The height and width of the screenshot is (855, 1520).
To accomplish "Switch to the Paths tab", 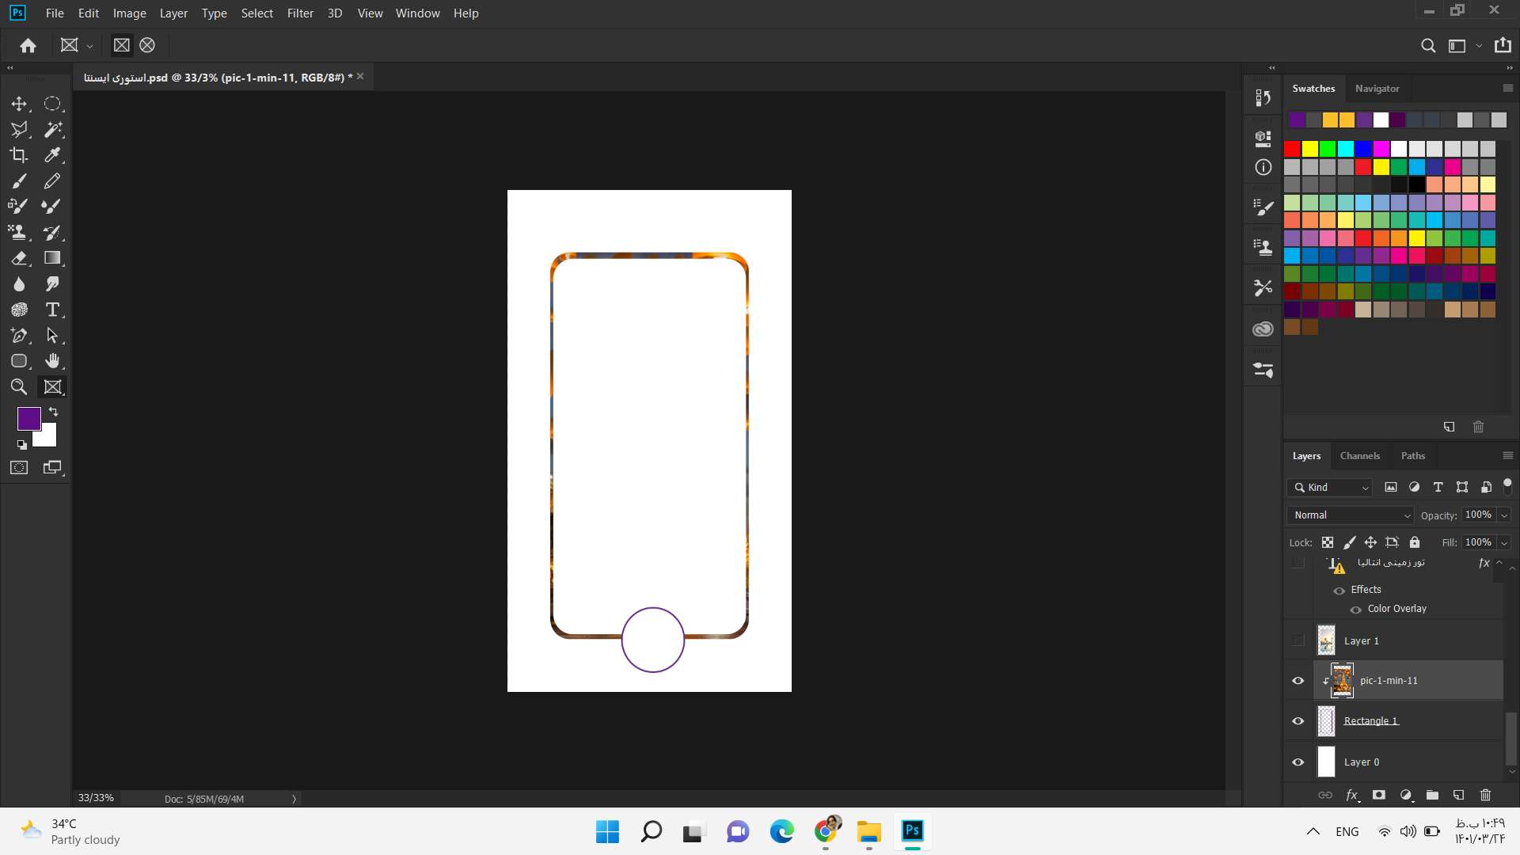I will [1413, 455].
